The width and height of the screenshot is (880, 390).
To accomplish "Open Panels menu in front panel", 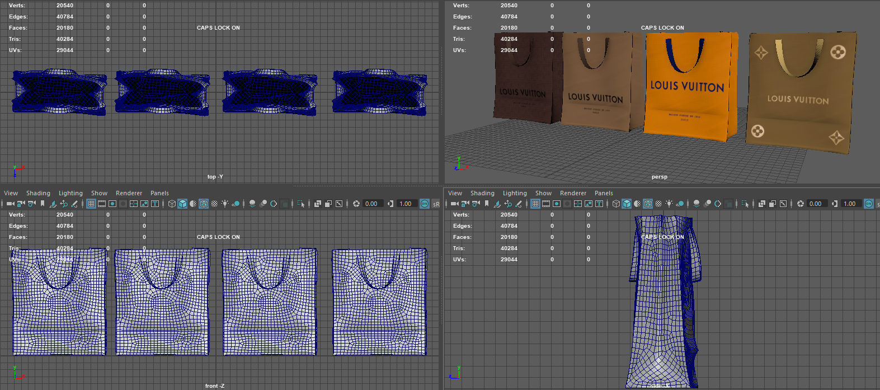I will [x=159, y=193].
